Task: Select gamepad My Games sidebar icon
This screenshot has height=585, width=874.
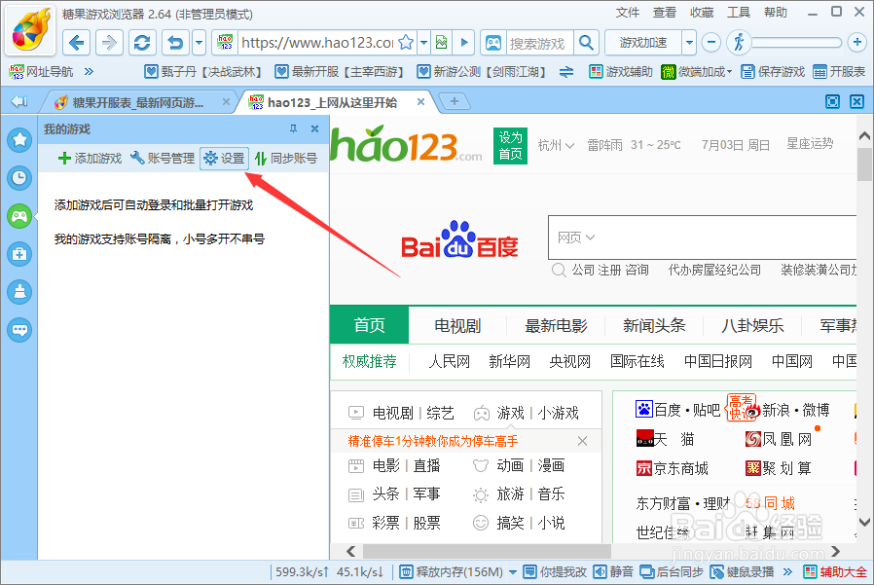Action: tap(19, 216)
